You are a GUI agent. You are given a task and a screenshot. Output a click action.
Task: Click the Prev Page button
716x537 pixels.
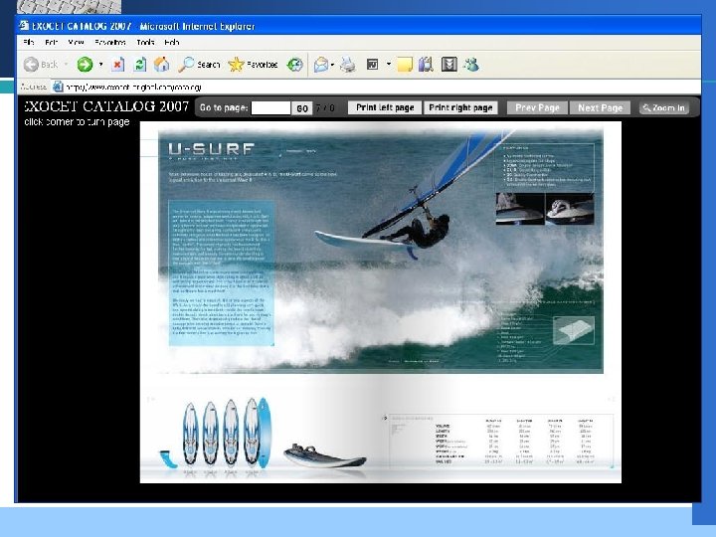[537, 107]
